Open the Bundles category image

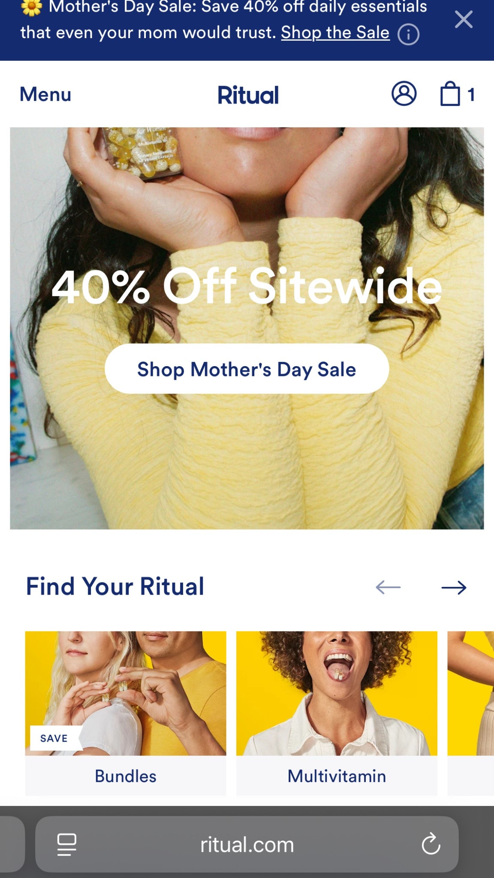126,693
